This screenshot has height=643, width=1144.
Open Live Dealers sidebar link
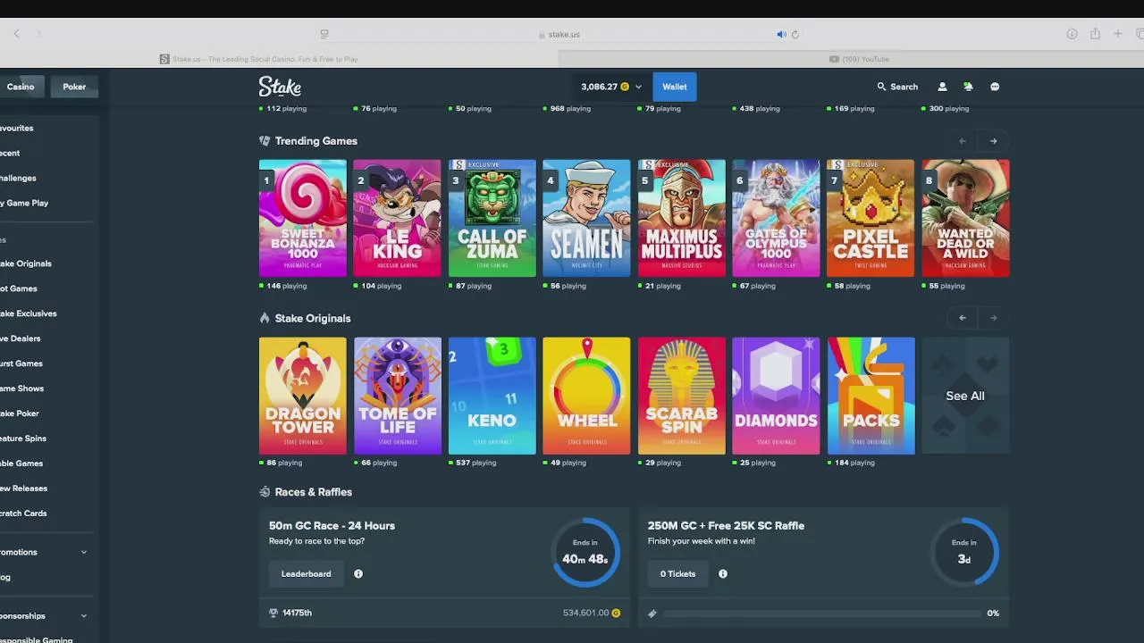coord(21,338)
